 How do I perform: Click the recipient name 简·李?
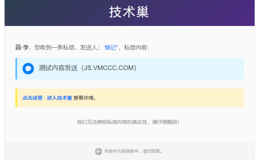click(22, 48)
